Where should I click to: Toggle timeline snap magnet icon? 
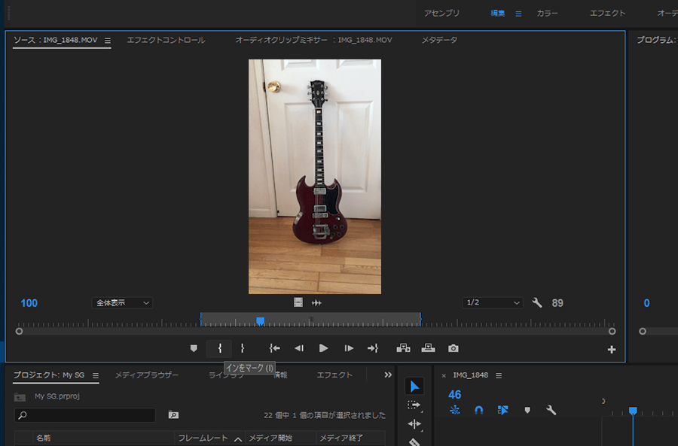(x=478, y=411)
